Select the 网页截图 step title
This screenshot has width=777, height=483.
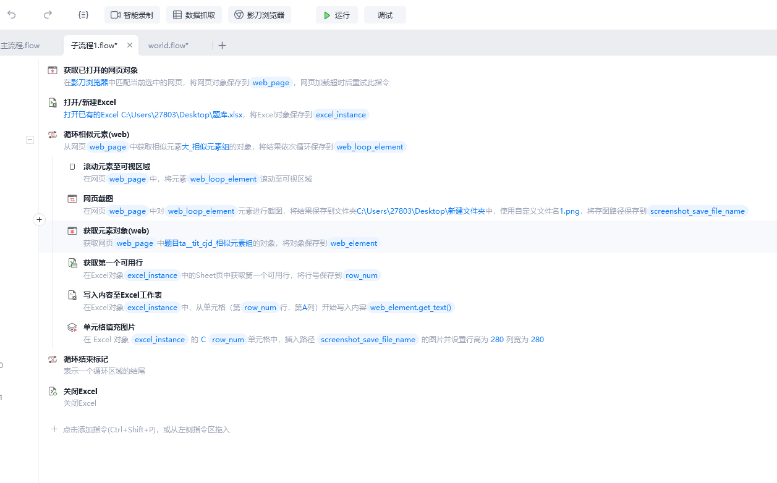click(x=98, y=198)
